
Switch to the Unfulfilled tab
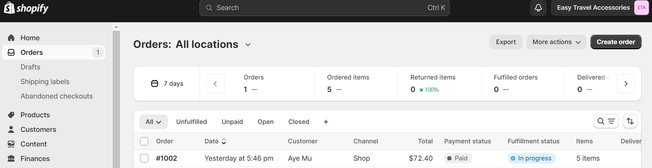click(x=191, y=122)
